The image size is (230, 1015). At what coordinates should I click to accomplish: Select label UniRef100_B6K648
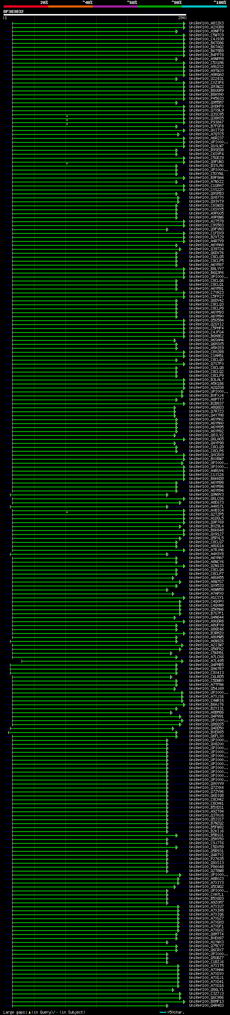pos(206,530)
